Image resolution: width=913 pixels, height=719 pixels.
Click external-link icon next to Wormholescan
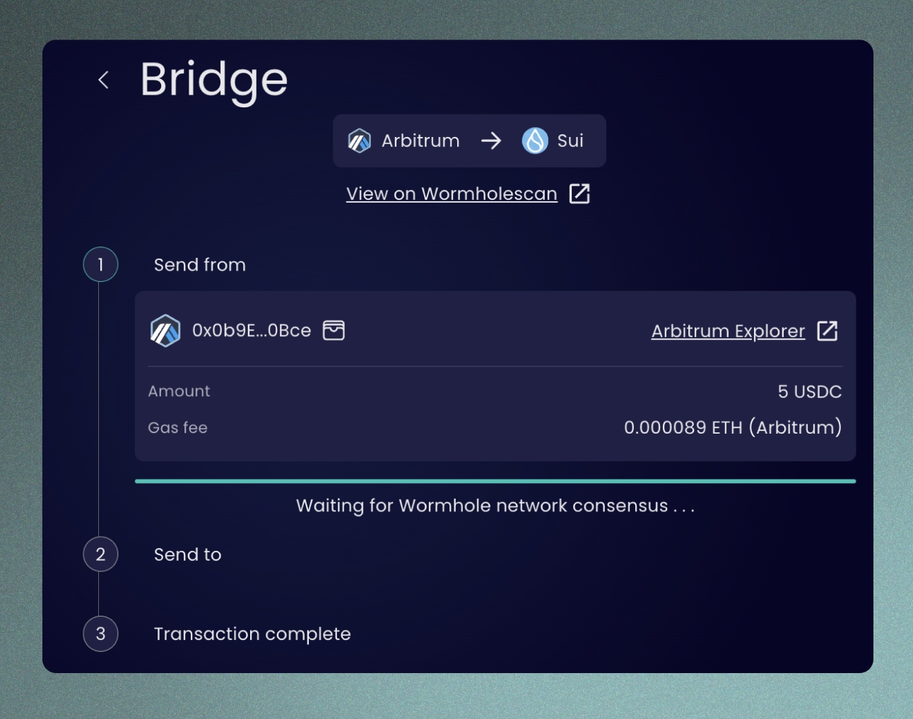(579, 194)
